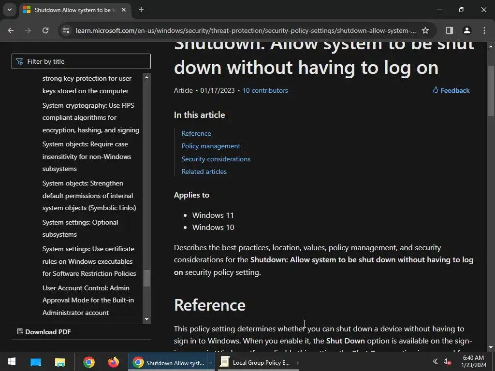495x371 pixels.
Task: Click Windows 11 list item
Action: coord(213,215)
